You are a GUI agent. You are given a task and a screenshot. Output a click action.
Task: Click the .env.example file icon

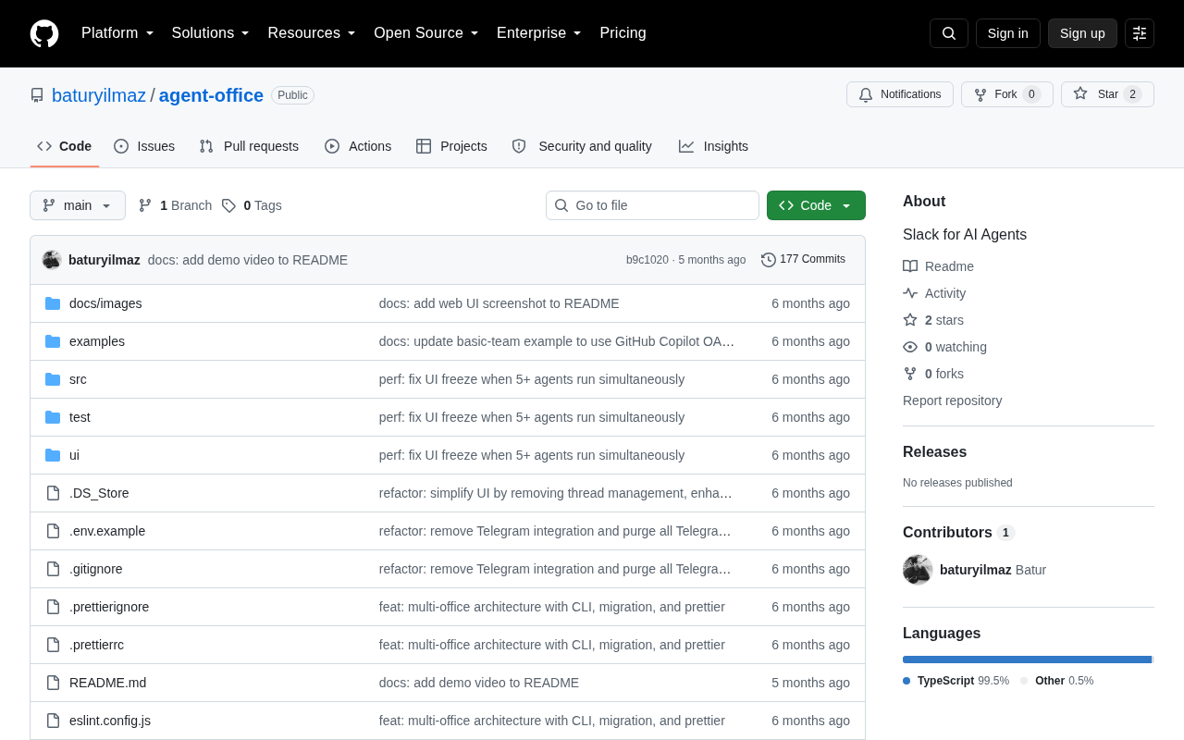click(53, 531)
